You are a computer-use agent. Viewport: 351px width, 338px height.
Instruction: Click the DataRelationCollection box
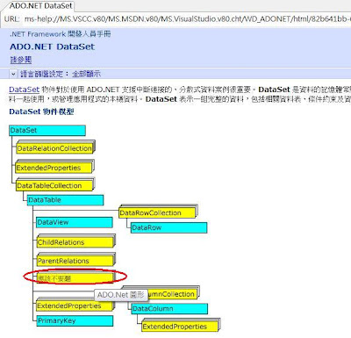coord(55,147)
